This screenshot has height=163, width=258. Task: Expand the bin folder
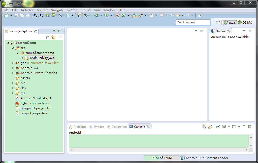click(x=13, y=83)
